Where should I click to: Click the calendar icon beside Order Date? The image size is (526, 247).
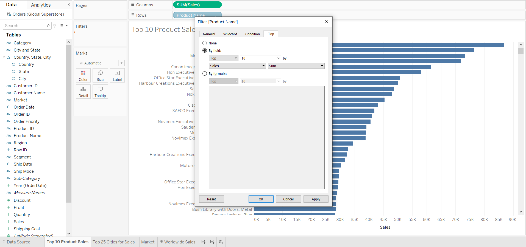[x=9, y=107]
